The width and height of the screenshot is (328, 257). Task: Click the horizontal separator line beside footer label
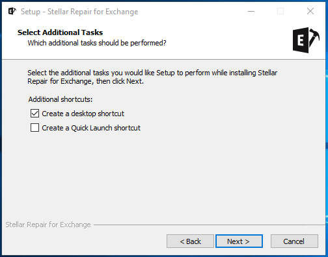[210, 225]
